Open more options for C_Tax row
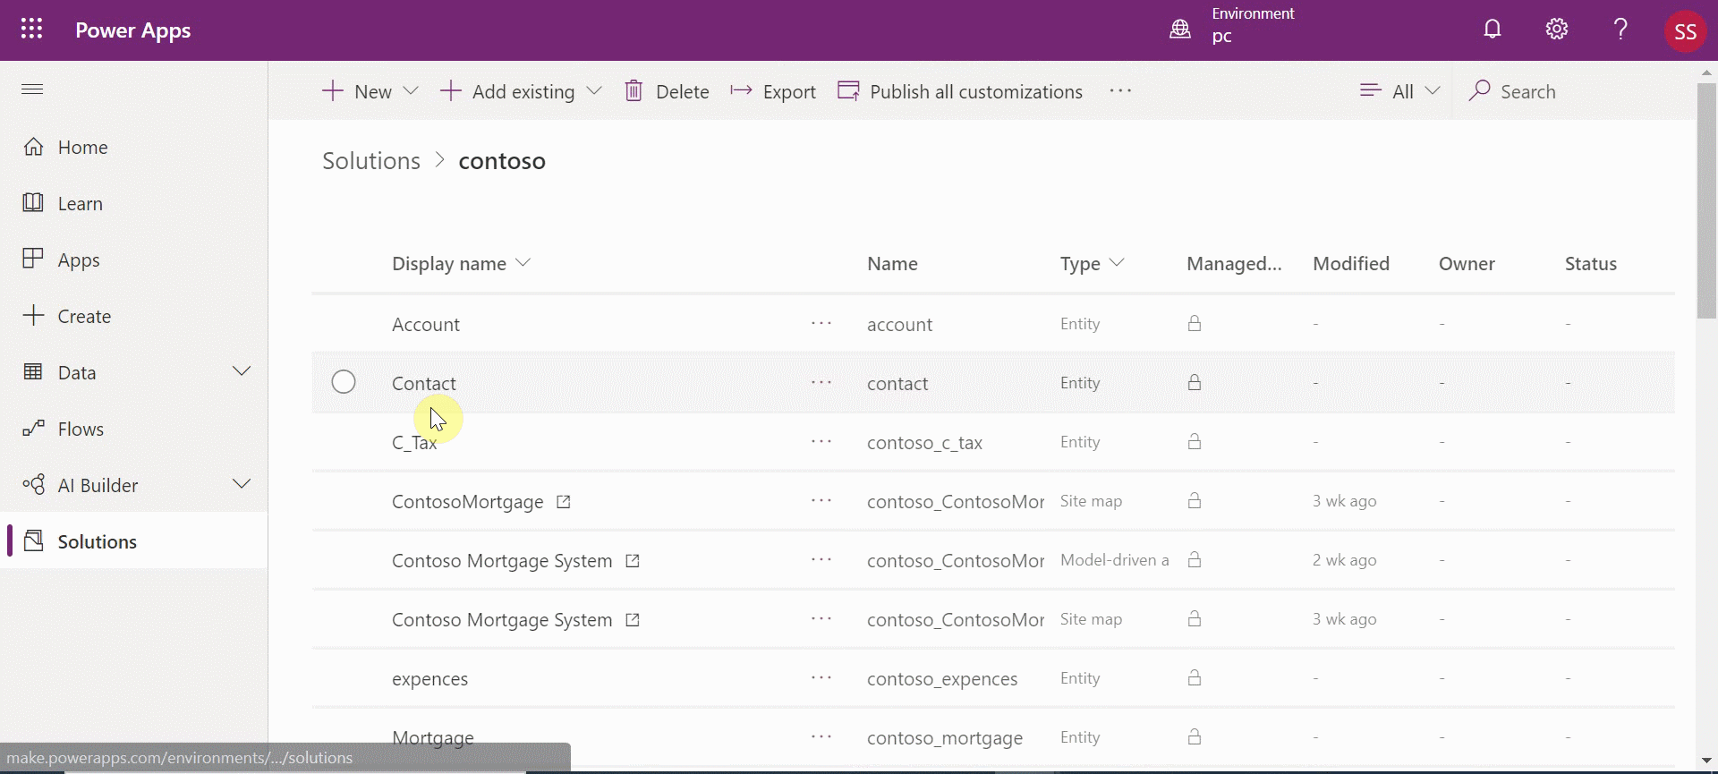Image resolution: width=1718 pixels, height=774 pixels. 821,441
